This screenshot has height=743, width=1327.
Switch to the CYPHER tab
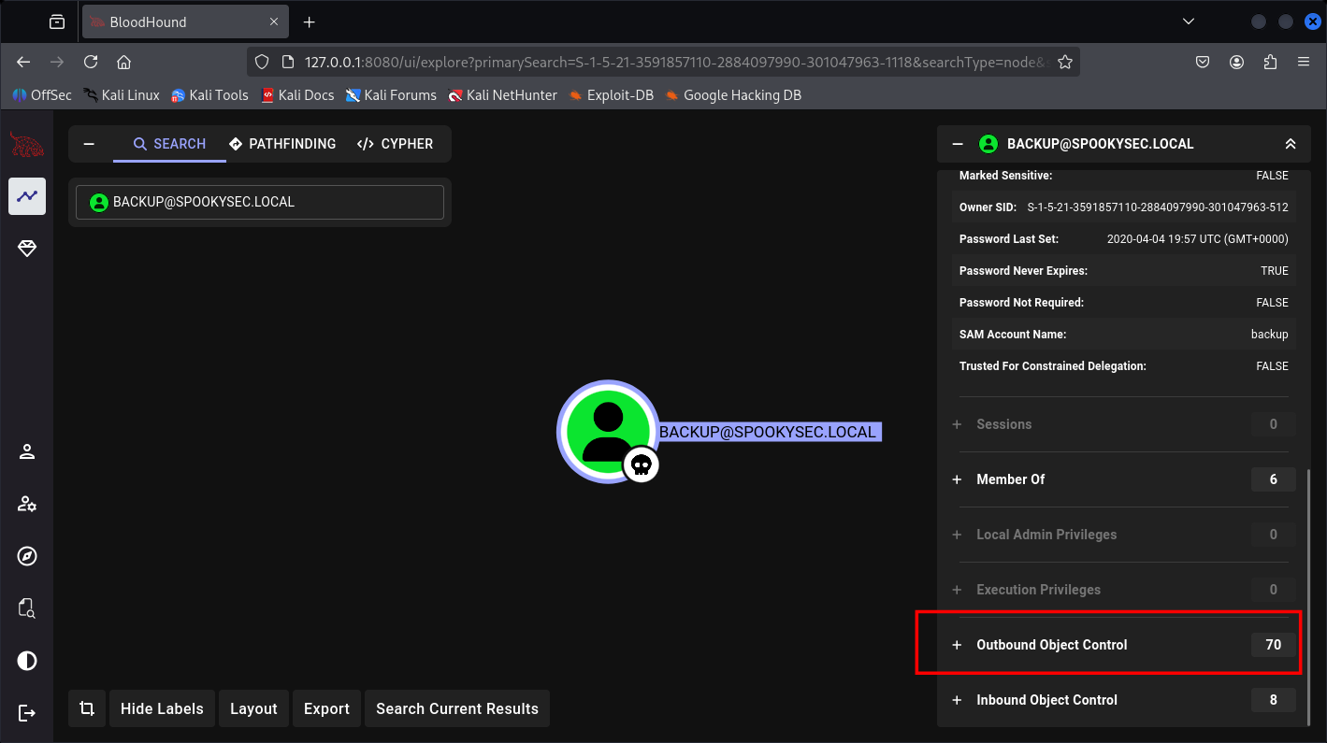click(395, 144)
